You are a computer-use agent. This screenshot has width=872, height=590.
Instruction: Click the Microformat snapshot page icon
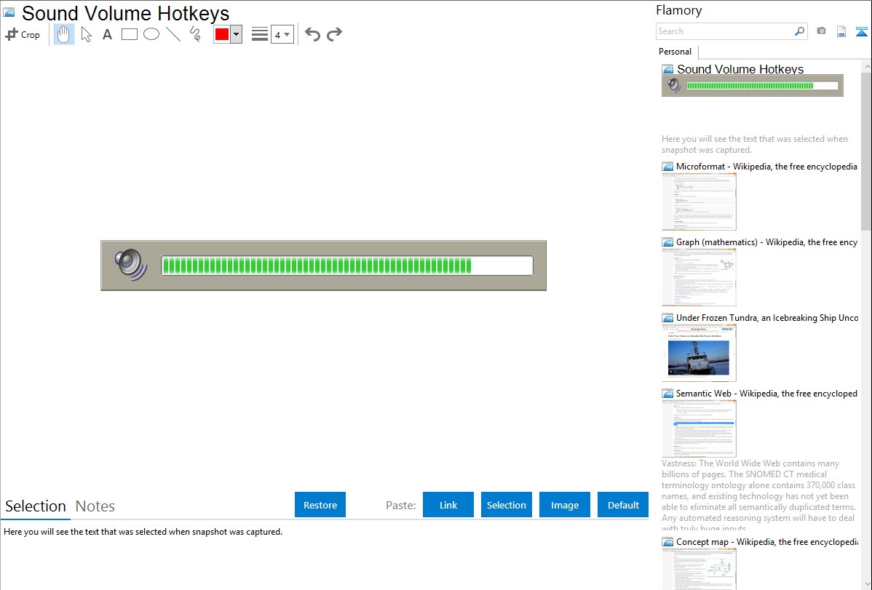click(667, 167)
